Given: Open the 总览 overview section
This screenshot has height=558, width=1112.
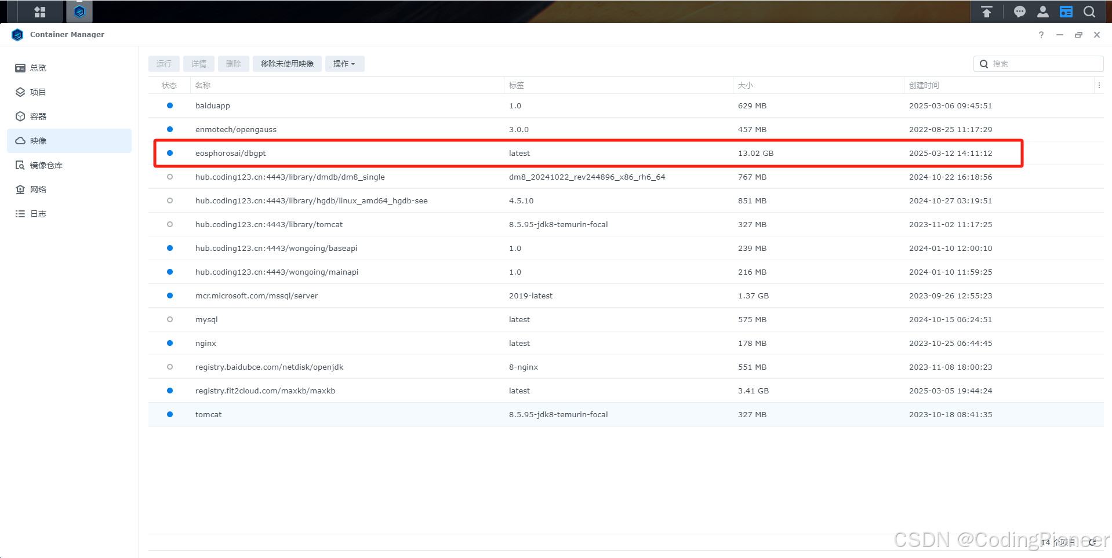Looking at the screenshot, I should click(x=70, y=68).
